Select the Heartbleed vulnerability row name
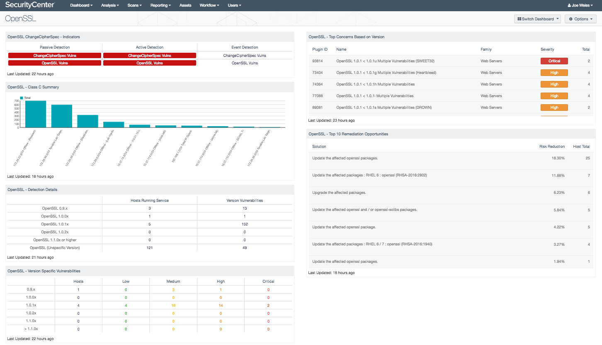Viewport: 602px width, 345px height. 386,73
